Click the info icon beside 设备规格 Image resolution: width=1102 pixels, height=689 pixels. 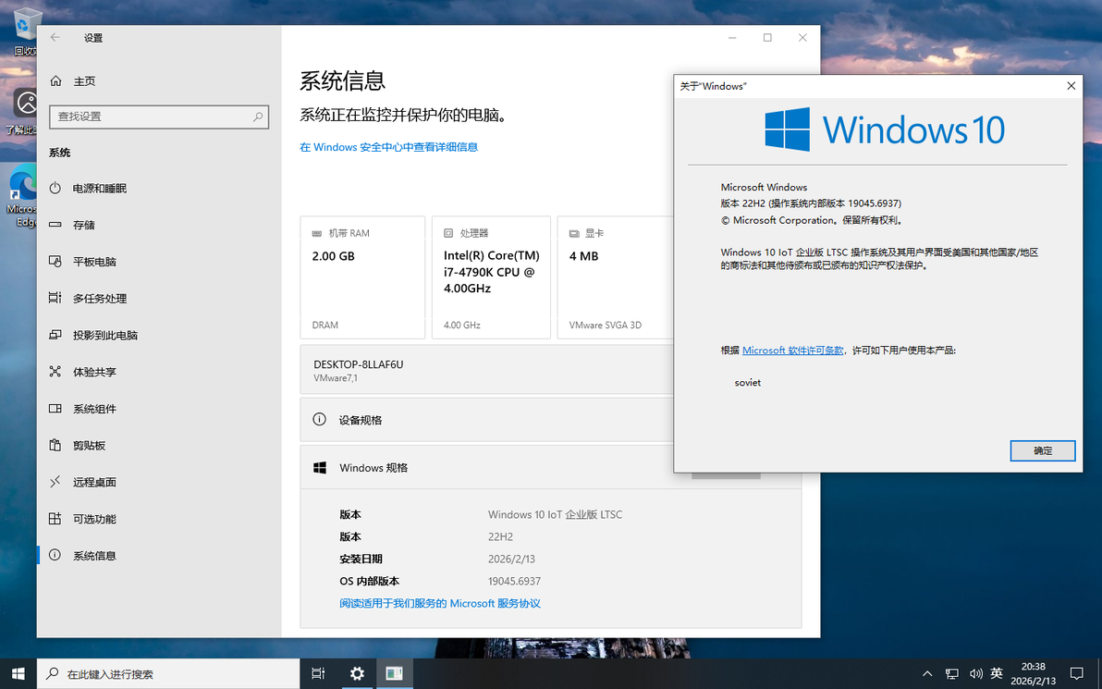click(x=319, y=420)
